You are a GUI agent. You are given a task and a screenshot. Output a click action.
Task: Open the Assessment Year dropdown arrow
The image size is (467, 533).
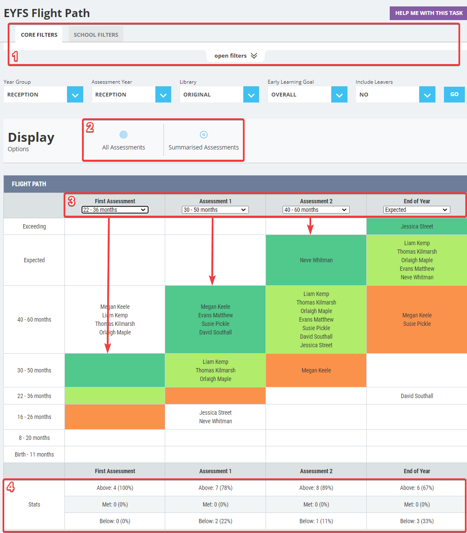coord(163,94)
